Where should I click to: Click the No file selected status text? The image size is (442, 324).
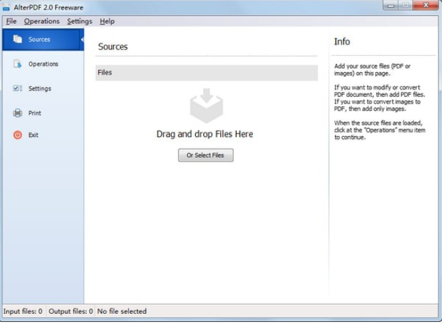pyautogui.click(x=122, y=311)
